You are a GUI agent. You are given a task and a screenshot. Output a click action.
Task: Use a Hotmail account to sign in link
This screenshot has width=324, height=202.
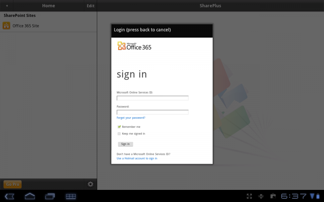(x=137, y=158)
